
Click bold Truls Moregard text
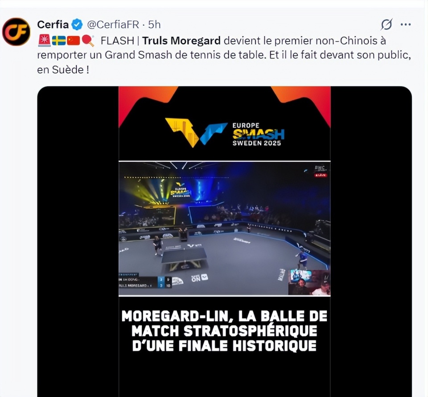181,41
